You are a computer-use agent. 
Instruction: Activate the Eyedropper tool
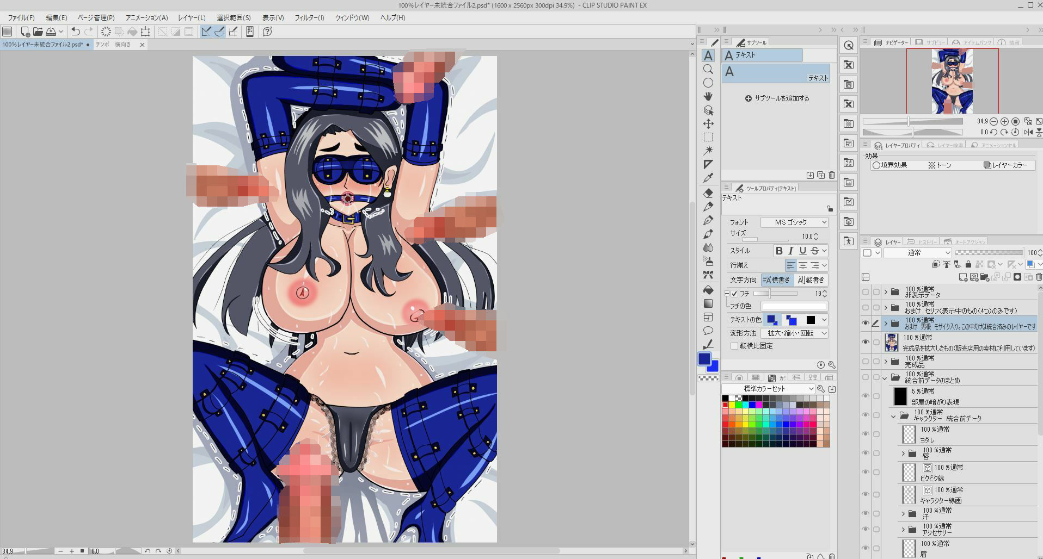(x=708, y=178)
